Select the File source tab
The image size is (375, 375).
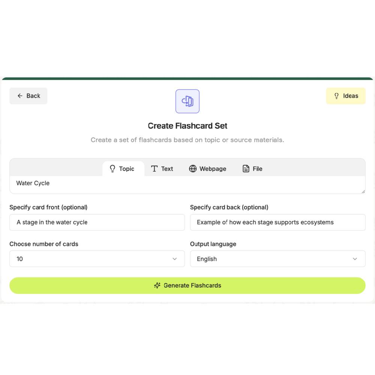(252, 169)
